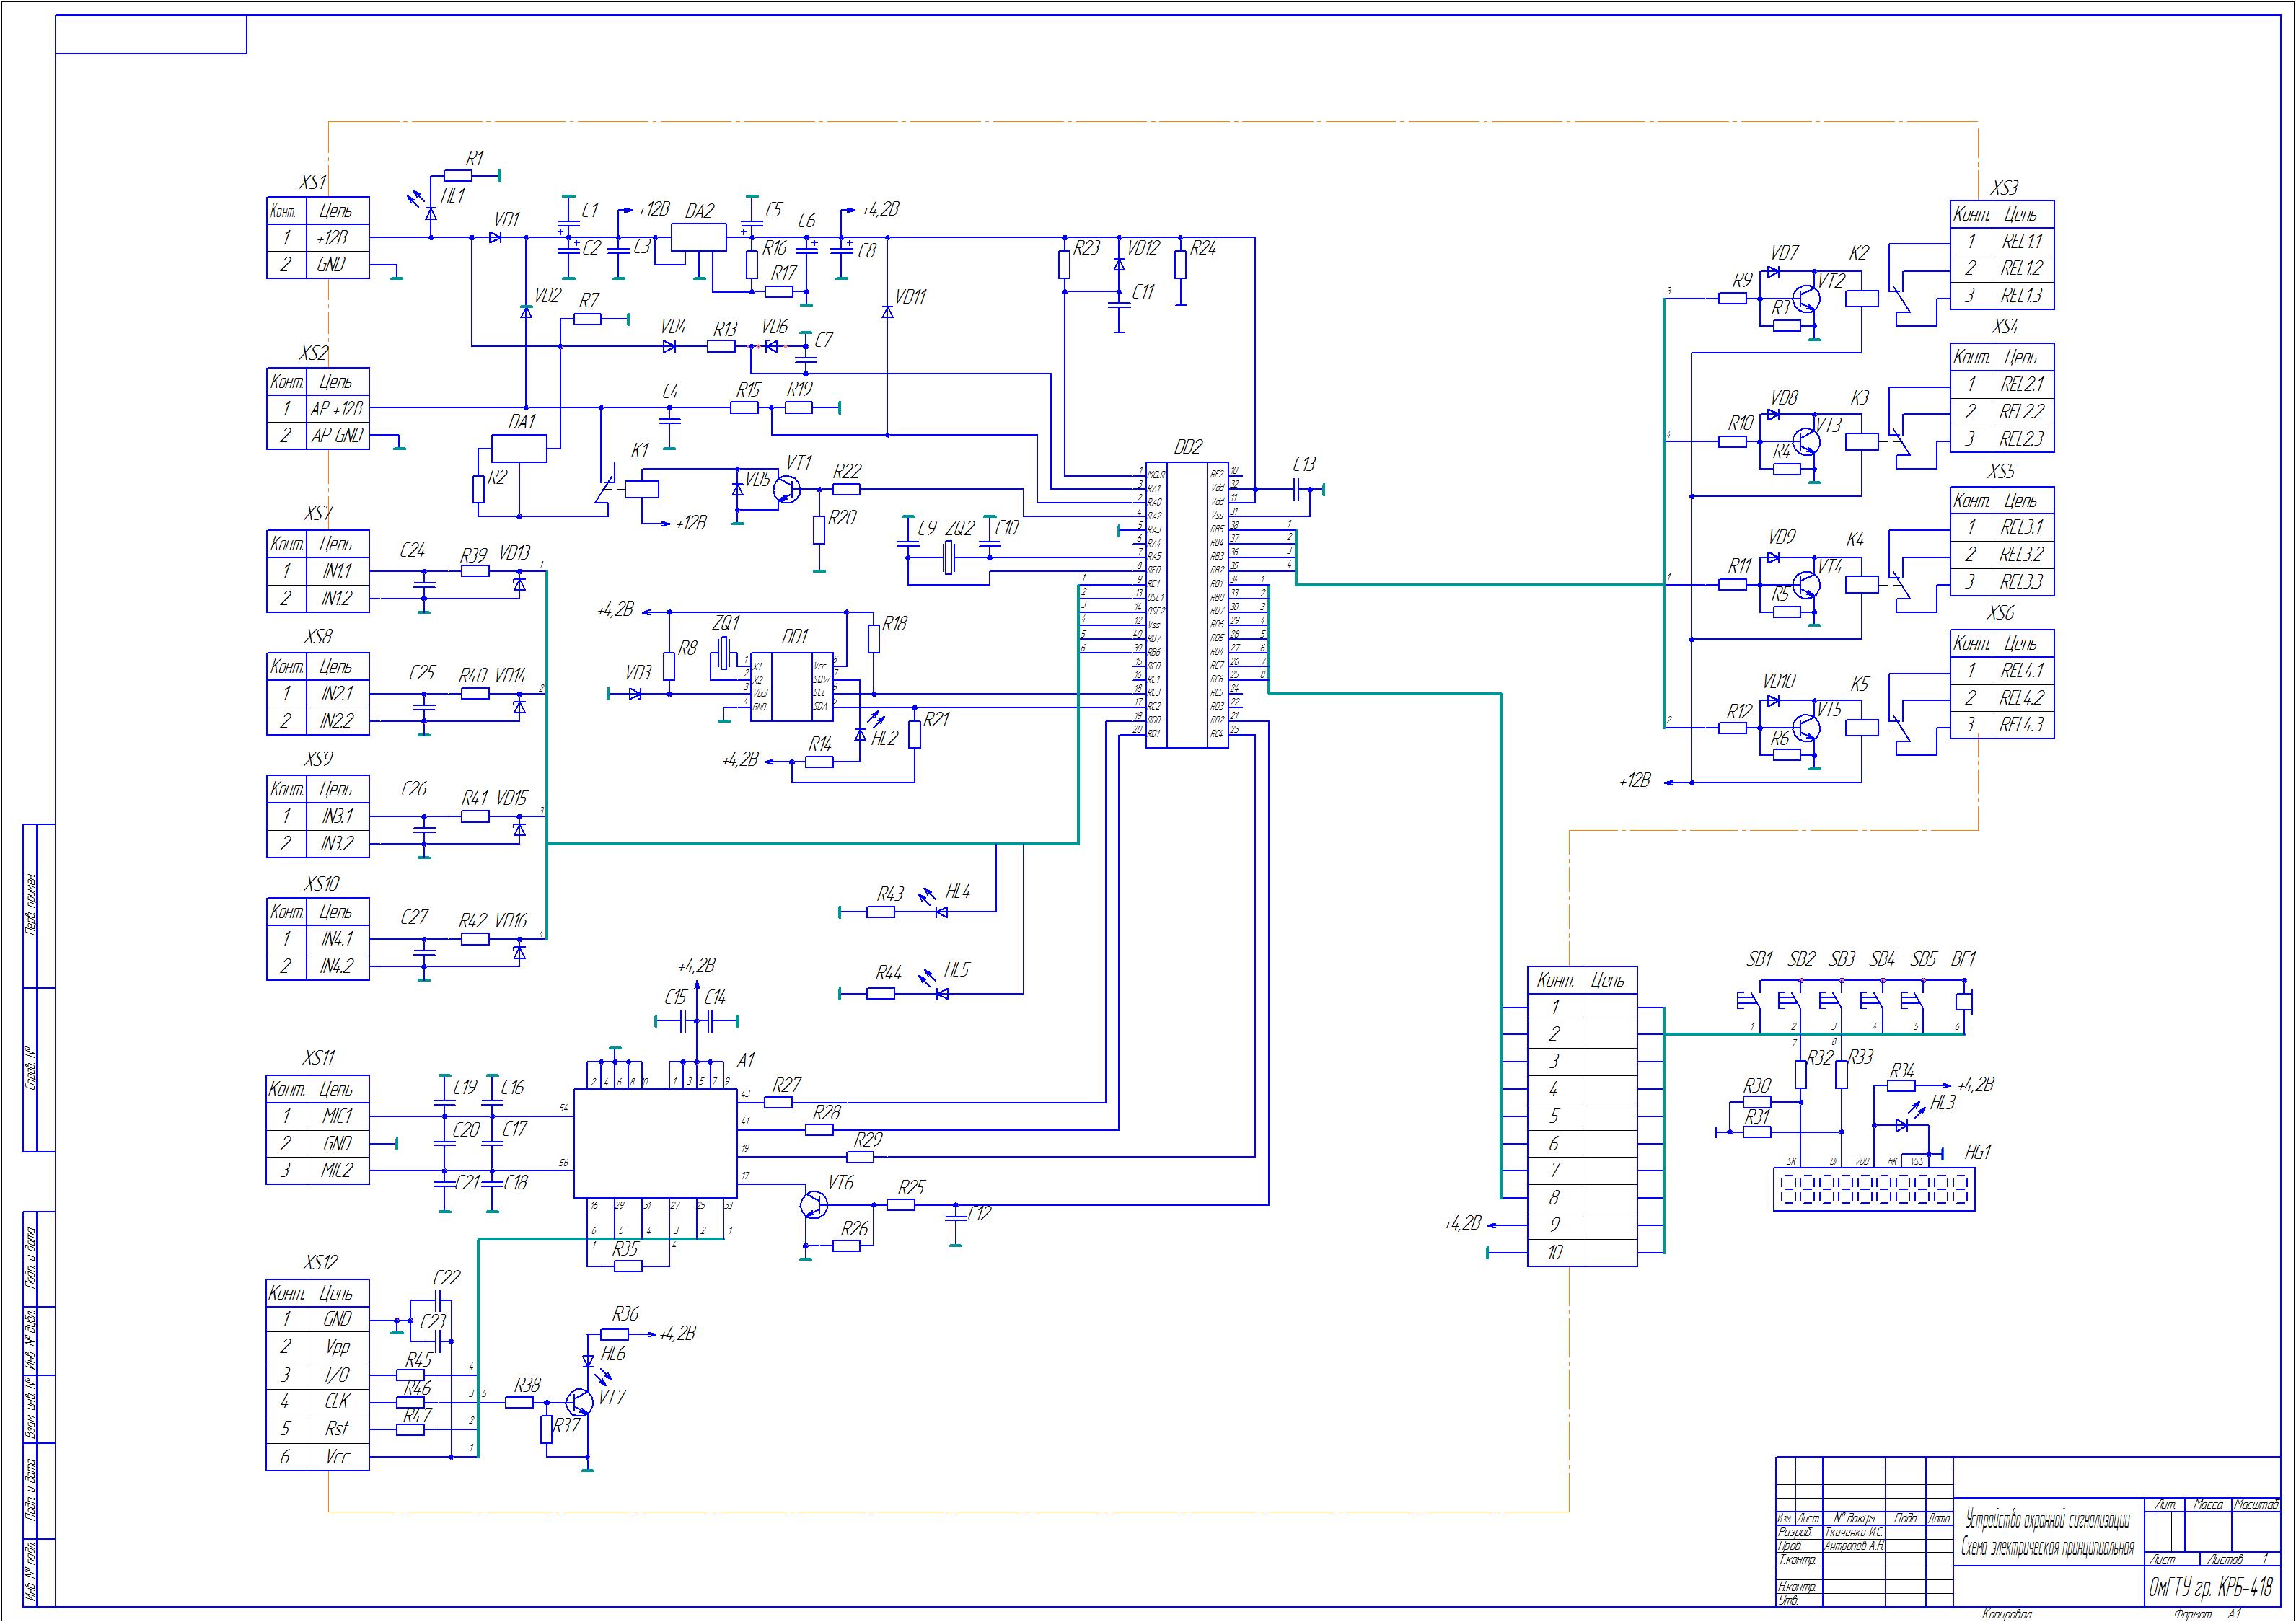2296x1622 pixels.
Task: Click the VT6 transistor symbol
Action: 814,1204
